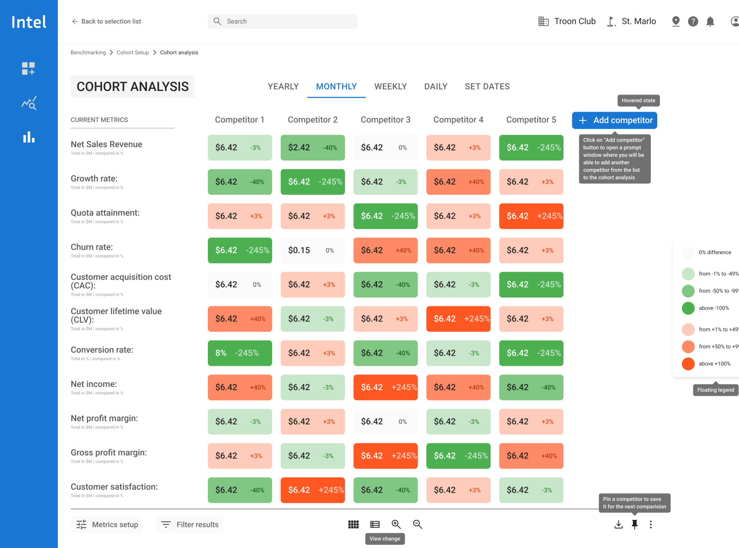Open notifications via bell icon
739x548 pixels.
pos(710,21)
